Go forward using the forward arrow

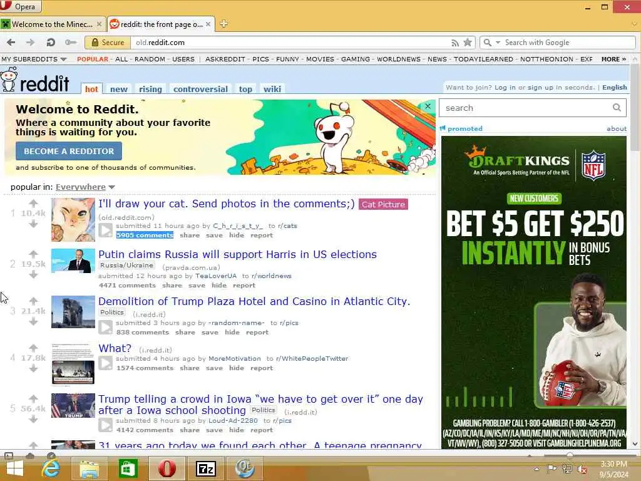30,42
